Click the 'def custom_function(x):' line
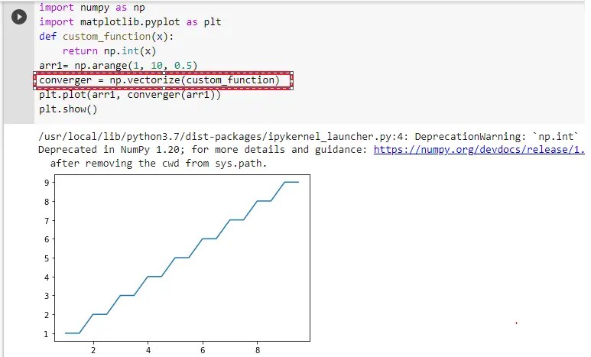The image size is (591, 357). pos(106,37)
